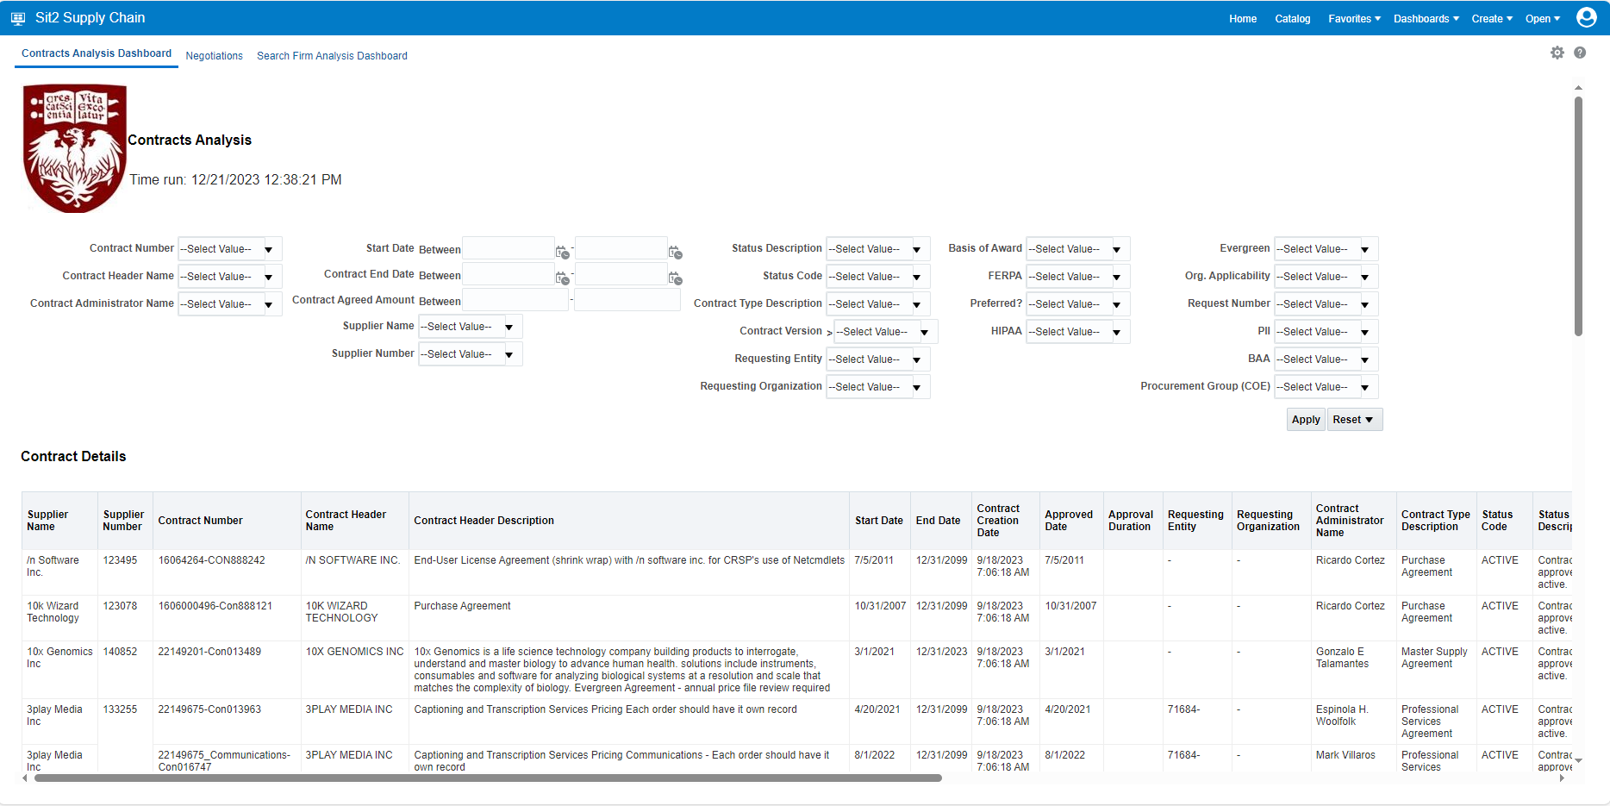
Task: Open the Catalog link
Action: 1292,19
